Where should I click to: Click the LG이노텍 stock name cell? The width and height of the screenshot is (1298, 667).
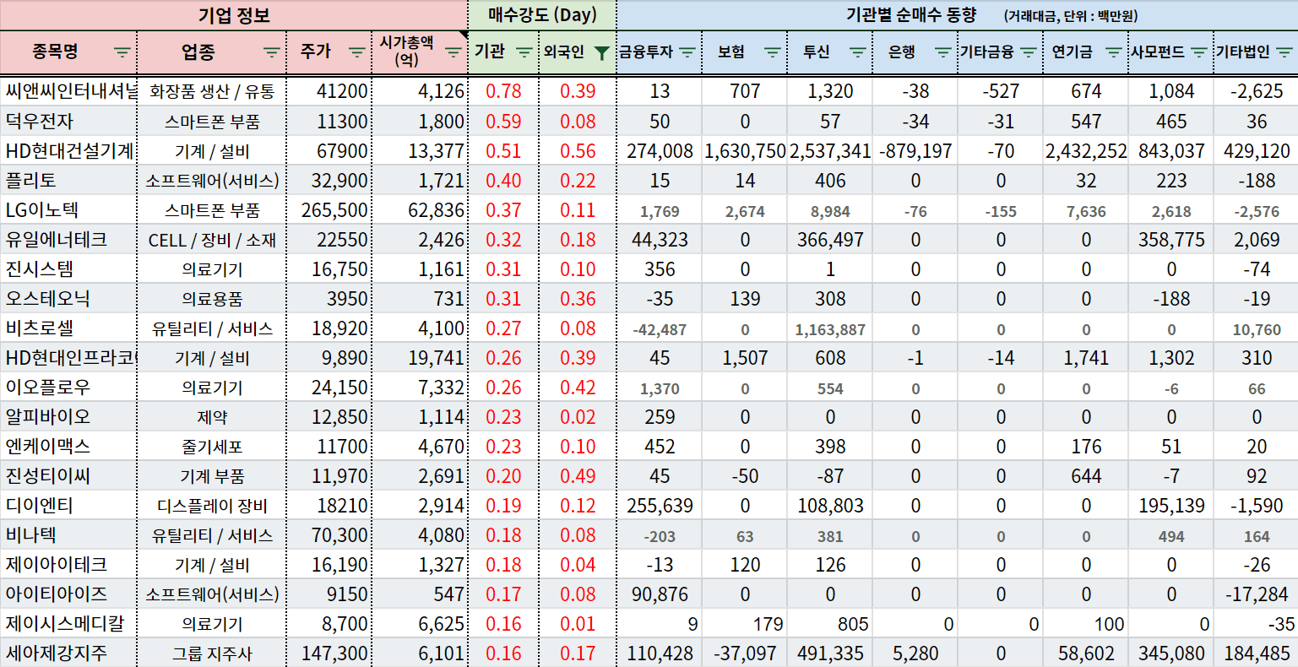[x=68, y=210]
